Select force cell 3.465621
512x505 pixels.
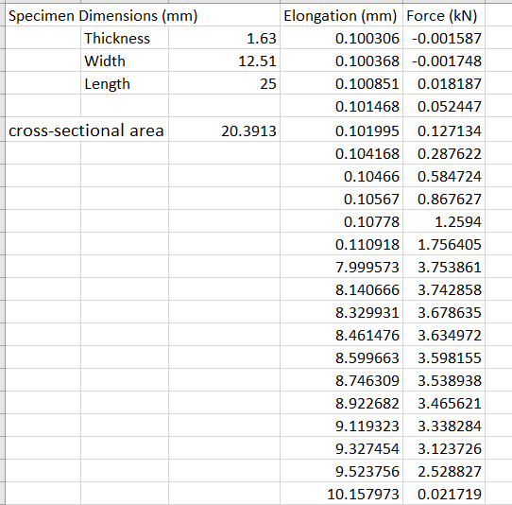444,403
